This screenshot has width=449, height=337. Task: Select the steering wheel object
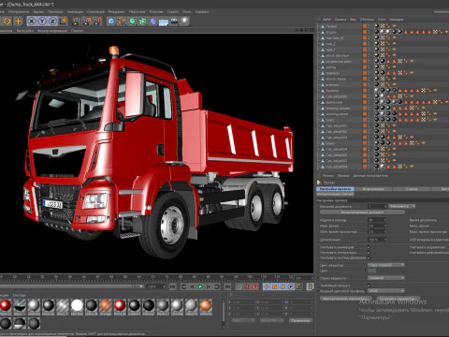pos(337,114)
